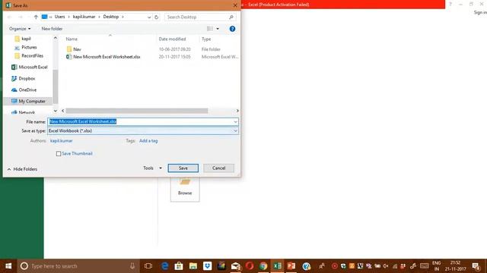487x273 pixels.
Task: Click the taskbar search box
Action: click(78, 266)
